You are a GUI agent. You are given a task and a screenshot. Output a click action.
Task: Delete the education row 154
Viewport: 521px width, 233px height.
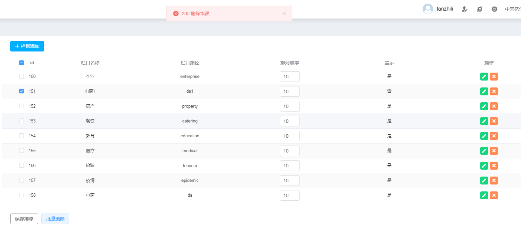[494, 136]
